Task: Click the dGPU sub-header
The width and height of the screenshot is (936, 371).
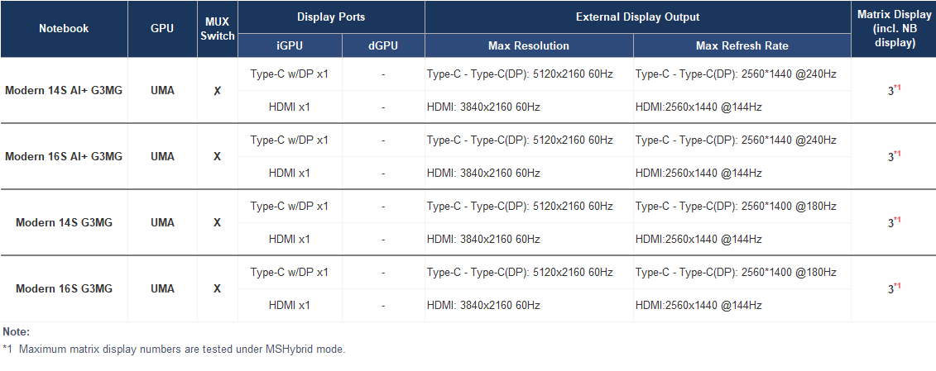Action: point(383,45)
